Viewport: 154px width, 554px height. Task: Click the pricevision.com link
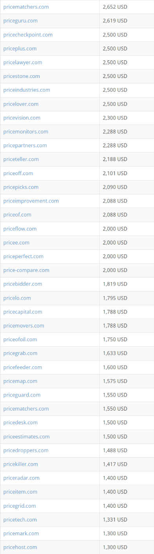[x=22, y=118]
